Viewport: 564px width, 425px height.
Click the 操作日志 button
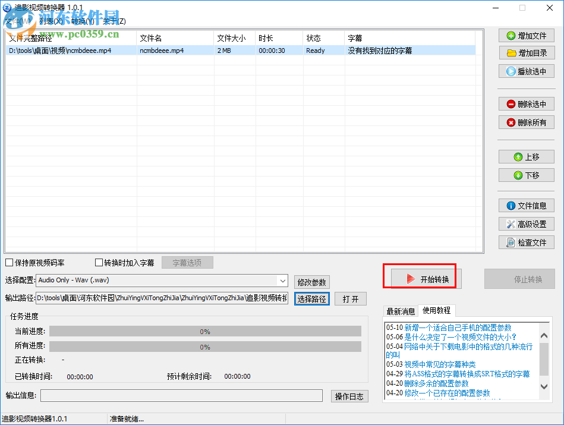[x=349, y=396]
